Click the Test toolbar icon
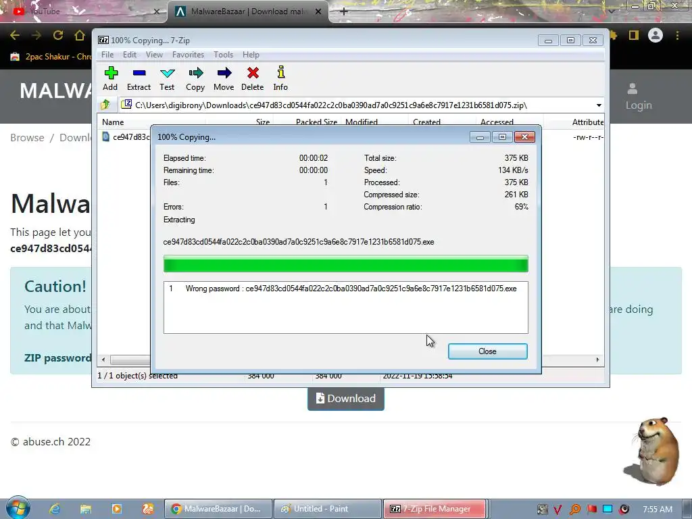 [168, 78]
